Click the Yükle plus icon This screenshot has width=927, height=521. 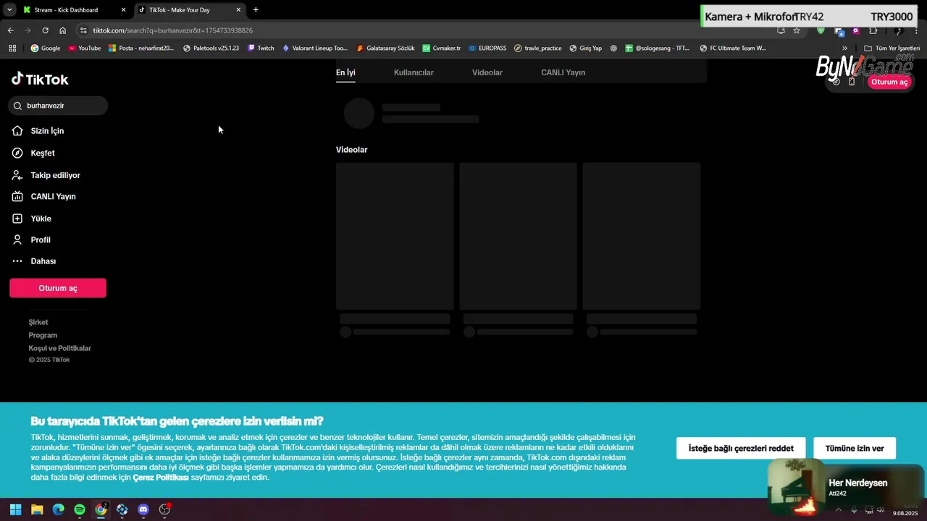tap(17, 219)
